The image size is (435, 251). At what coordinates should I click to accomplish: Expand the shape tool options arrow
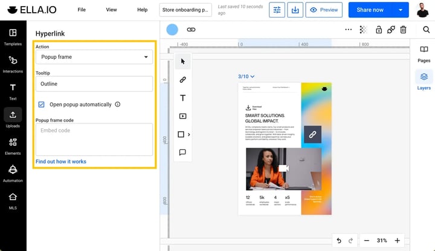point(189,134)
